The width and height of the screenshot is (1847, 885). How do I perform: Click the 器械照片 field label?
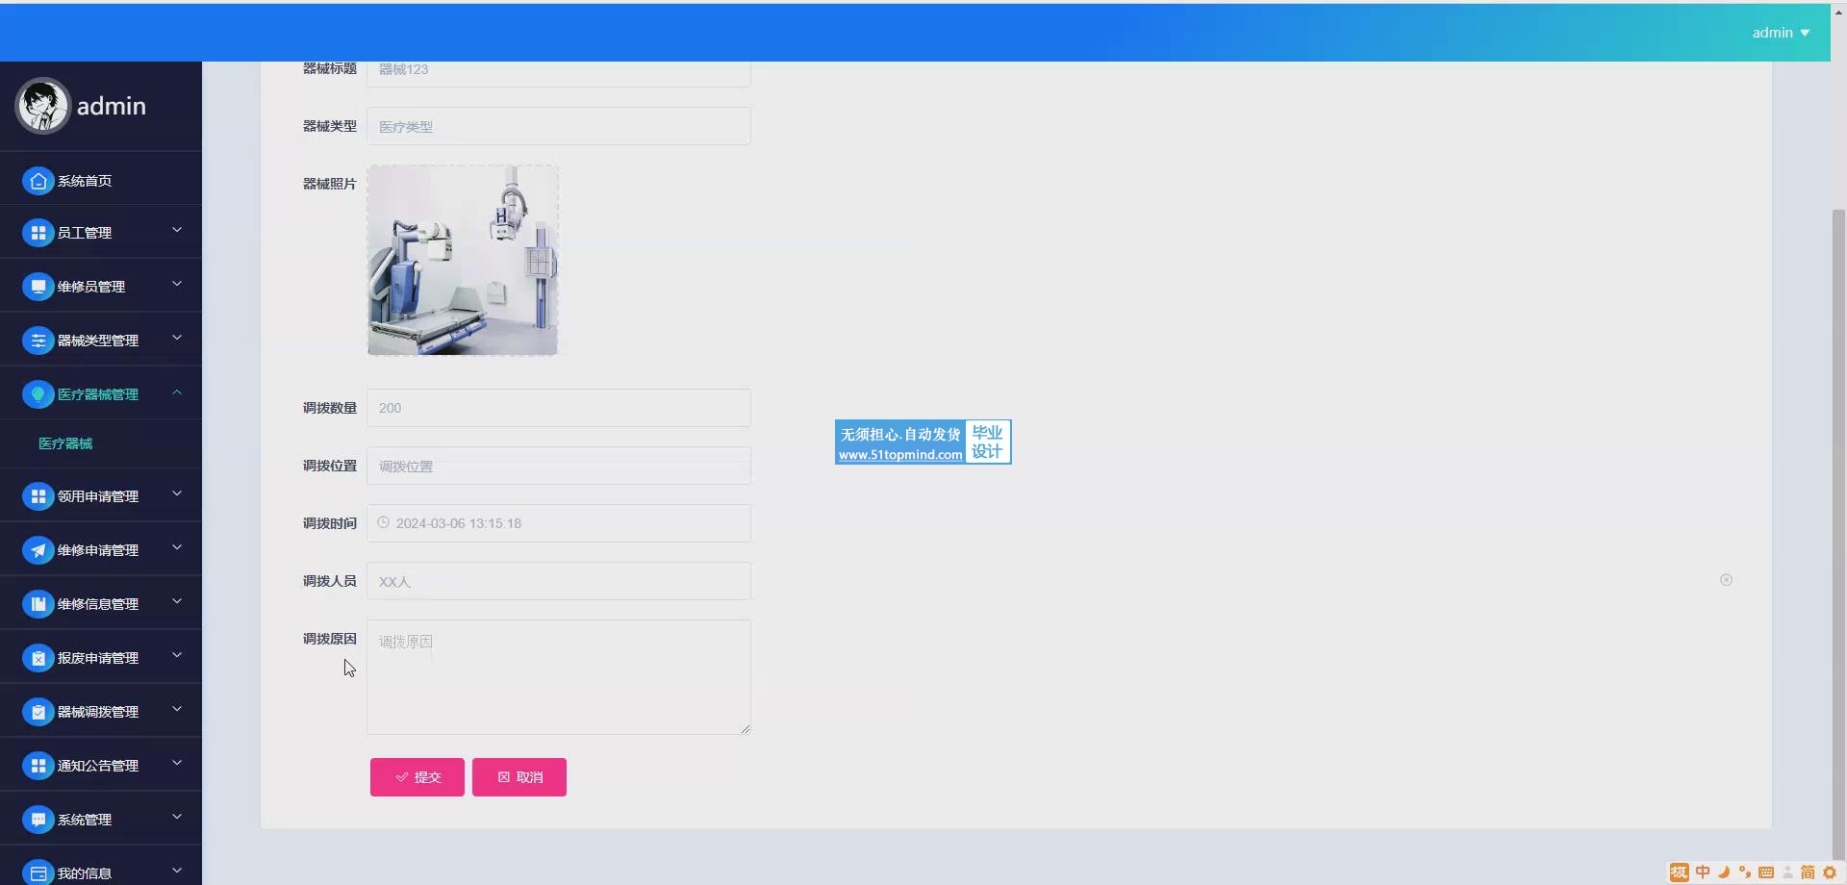330,184
